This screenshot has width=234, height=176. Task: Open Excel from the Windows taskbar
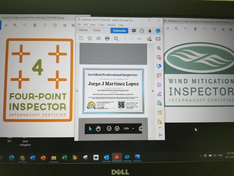tap(64, 158)
